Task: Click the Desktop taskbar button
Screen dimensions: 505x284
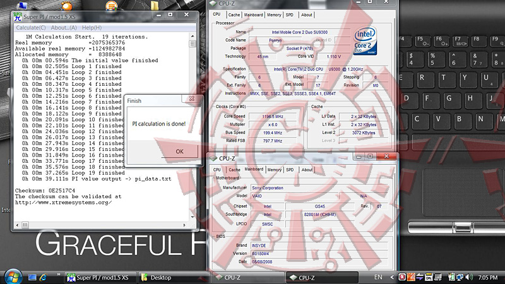Action: 174,278
